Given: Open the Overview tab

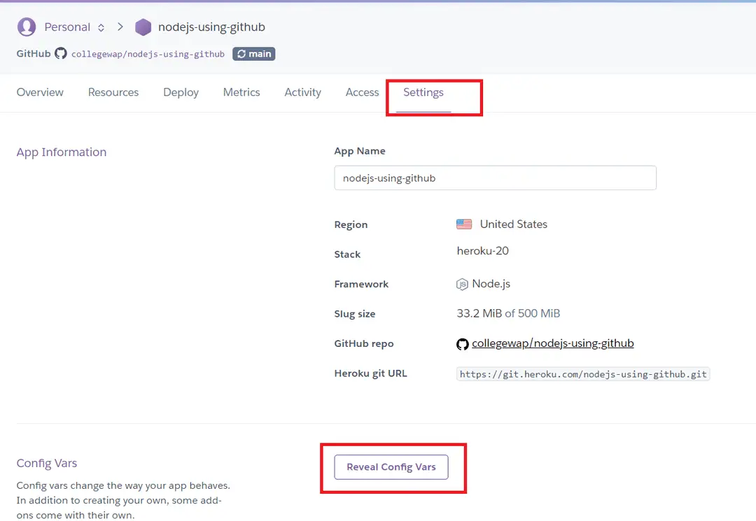Looking at the screenshot, I should pyautogui.click(x=40, y=92).
